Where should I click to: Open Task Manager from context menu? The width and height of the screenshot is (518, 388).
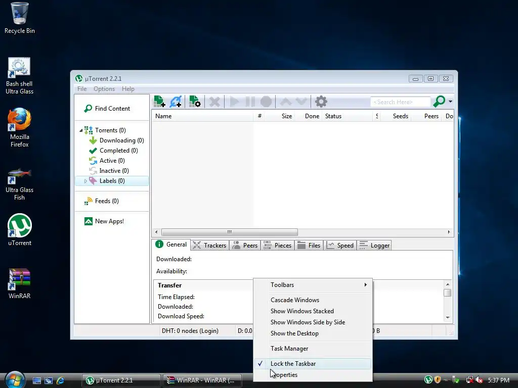pos(313,349)
